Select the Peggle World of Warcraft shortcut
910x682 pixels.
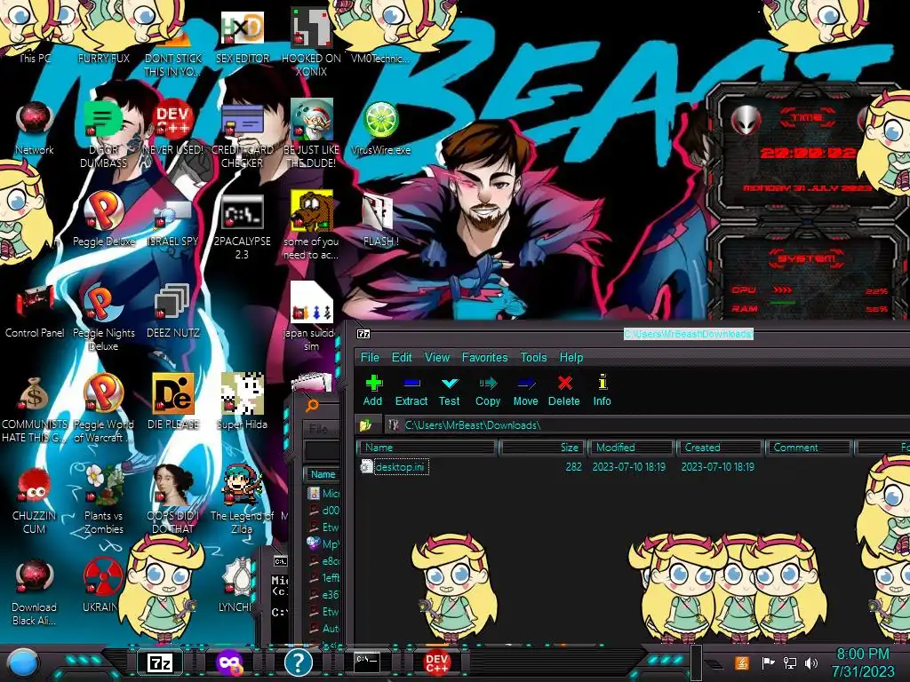point(103,408)
